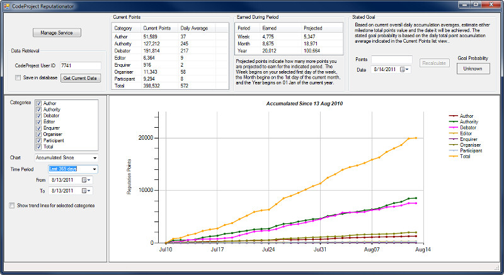The image size is (504, 275).
Task: Select the Month row in Earned During Period
Action: coord(289,43)
